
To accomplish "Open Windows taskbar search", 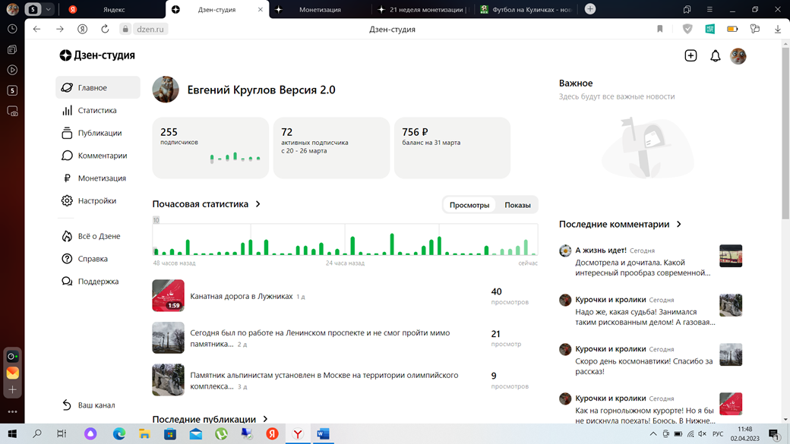I will click(36, 433).
